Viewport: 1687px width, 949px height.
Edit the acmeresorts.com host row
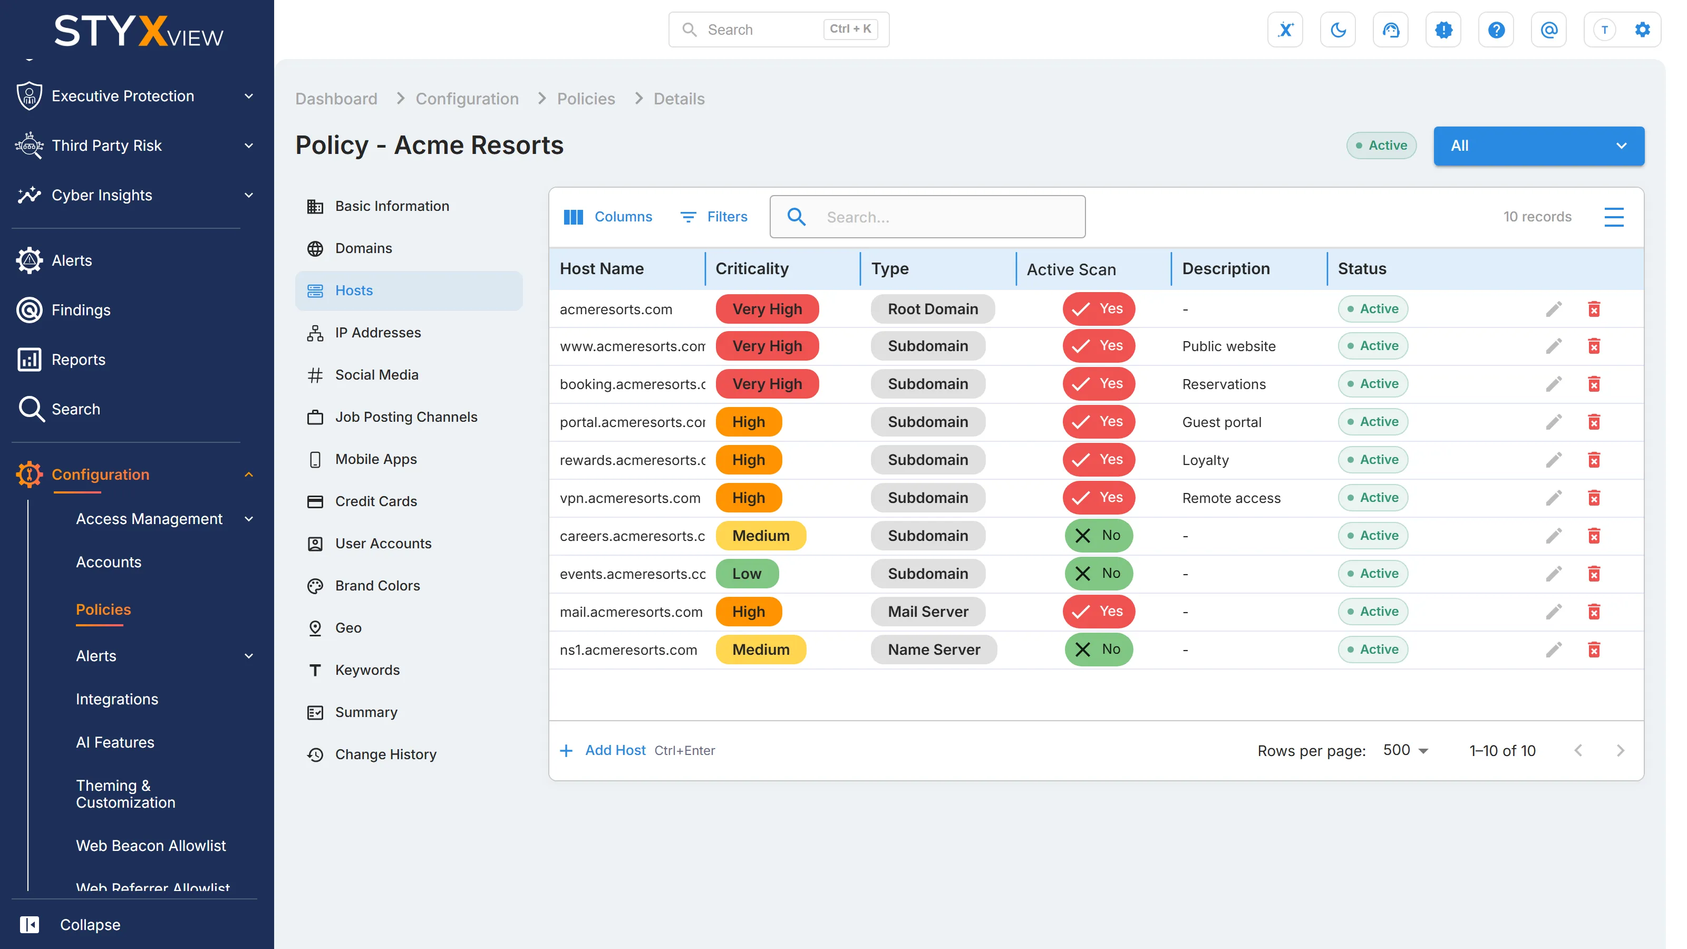click(1554, 309)
